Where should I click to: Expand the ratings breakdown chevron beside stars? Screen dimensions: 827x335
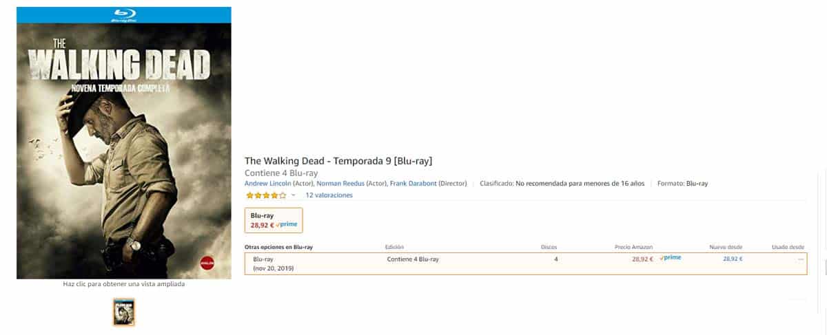click(293, 195)
